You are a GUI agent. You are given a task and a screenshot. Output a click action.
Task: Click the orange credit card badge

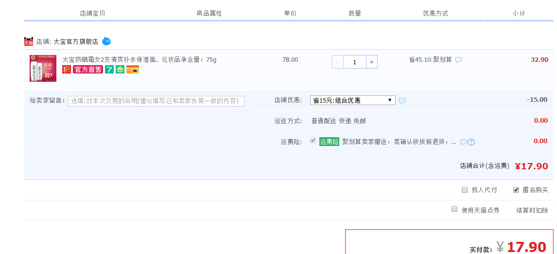(133, 70)
